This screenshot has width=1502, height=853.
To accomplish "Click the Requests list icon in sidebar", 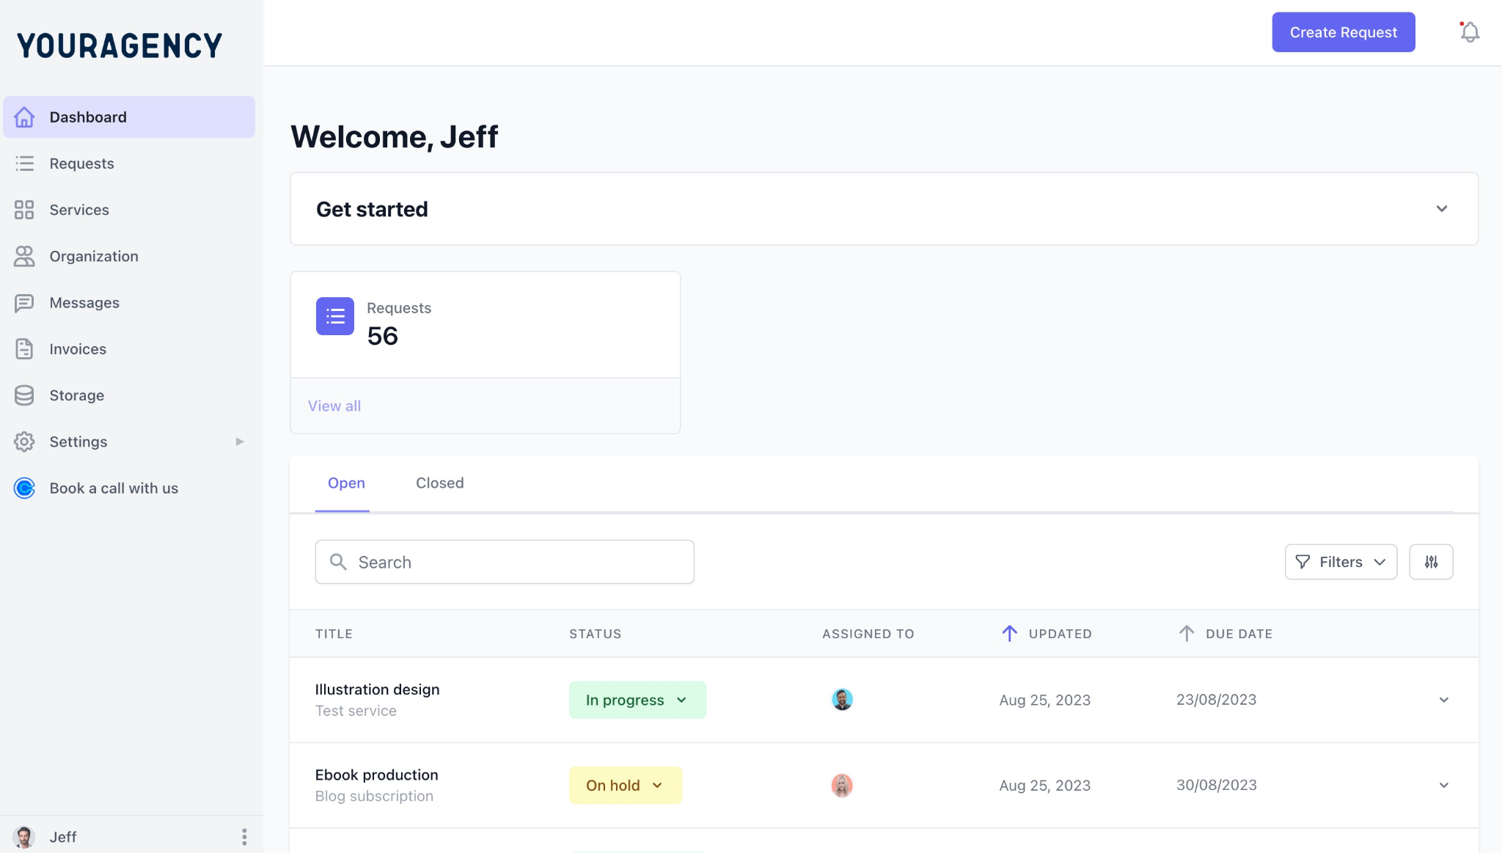I will point(24,164).
